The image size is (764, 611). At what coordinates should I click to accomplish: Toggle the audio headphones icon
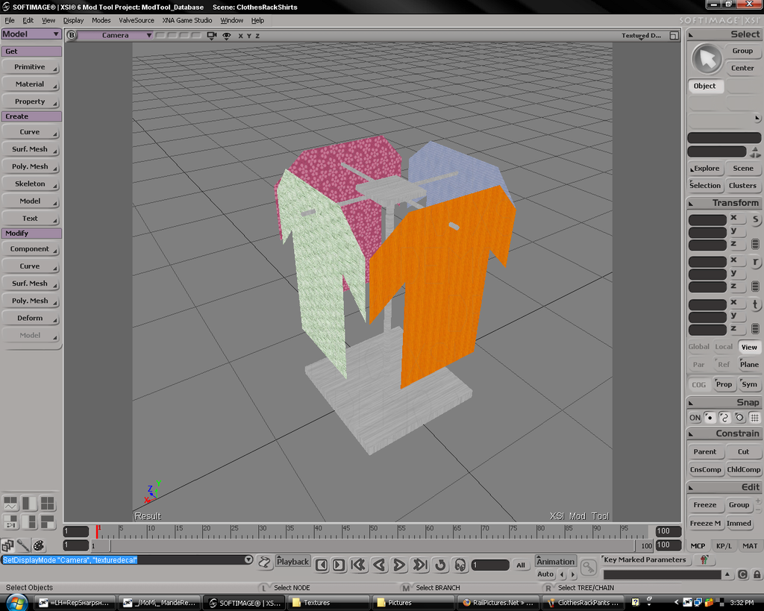click(x=460, y=565)
